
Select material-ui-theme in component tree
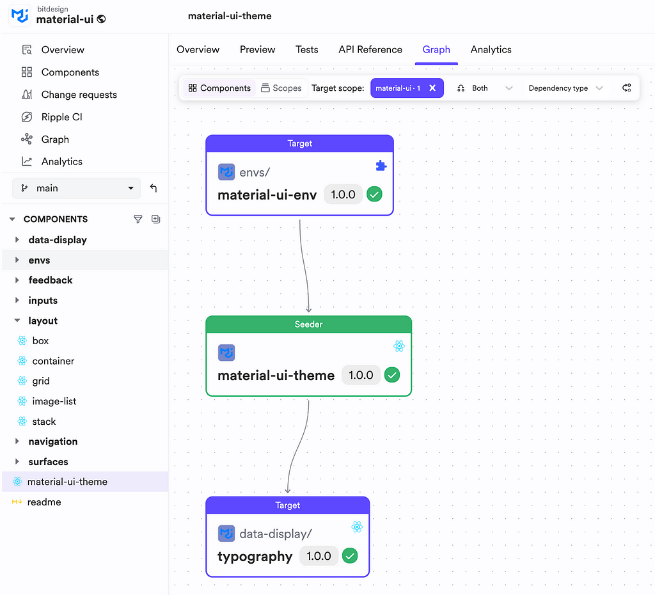(85, 482)
